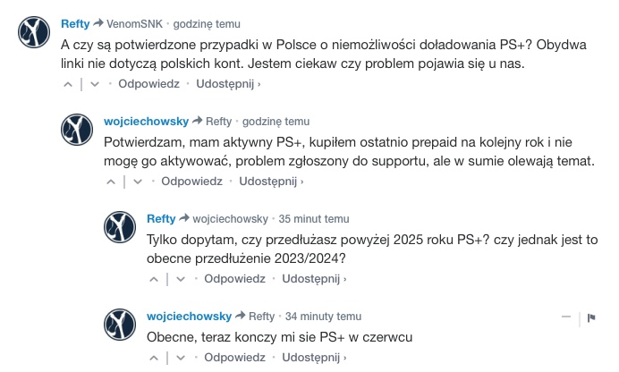Upvote wojciechowsky's 'Potwierdzam' comment
Viewport: 619px width, 372px height.
coord(111,182)
